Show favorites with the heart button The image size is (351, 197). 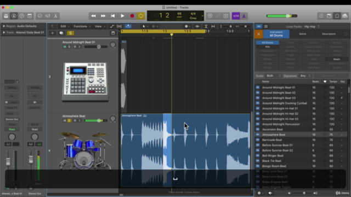coord(346,34)
